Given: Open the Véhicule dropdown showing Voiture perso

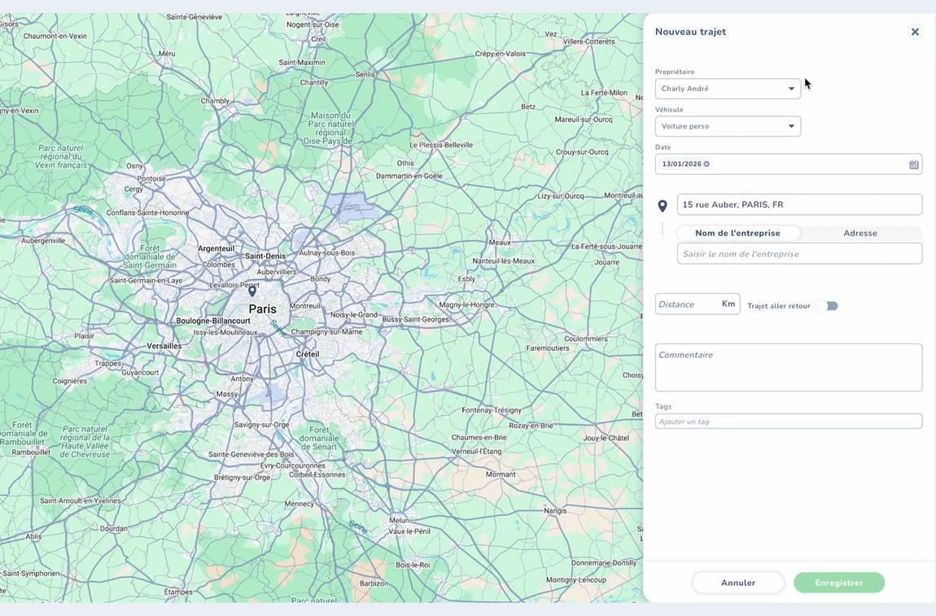Looking at the screenshot, I should [728, 126].
